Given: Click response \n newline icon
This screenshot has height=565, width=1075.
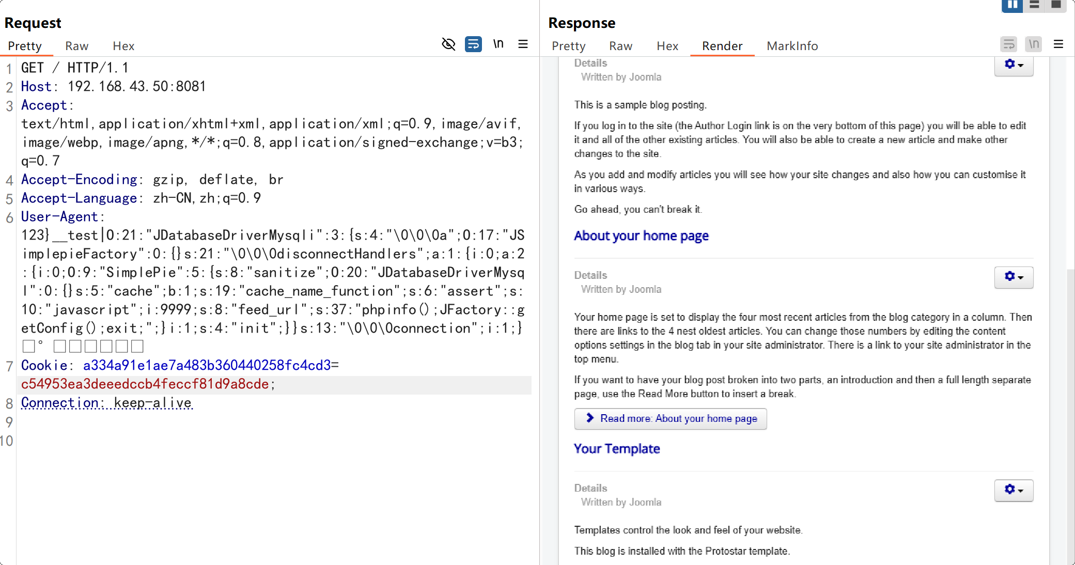Looking at the screenshot, I should [1033, 44].
